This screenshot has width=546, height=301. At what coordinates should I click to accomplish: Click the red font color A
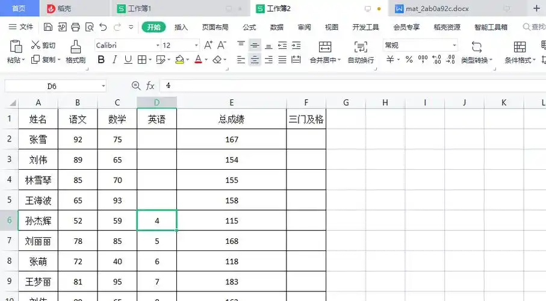tap(198, 60)
